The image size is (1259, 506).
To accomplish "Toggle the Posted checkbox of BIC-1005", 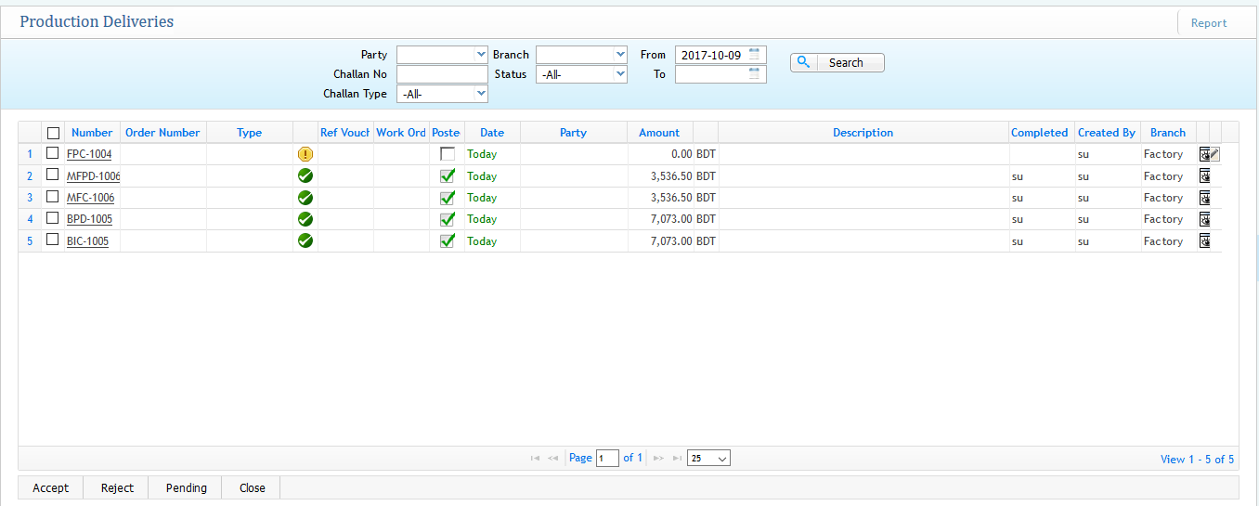I will [x=448, y=240].
